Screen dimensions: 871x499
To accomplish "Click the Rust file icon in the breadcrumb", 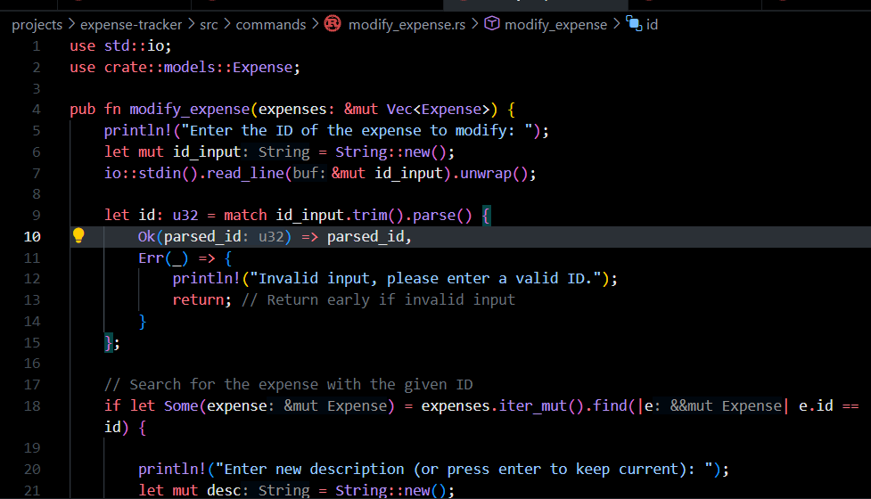I will tap(333, 24).
